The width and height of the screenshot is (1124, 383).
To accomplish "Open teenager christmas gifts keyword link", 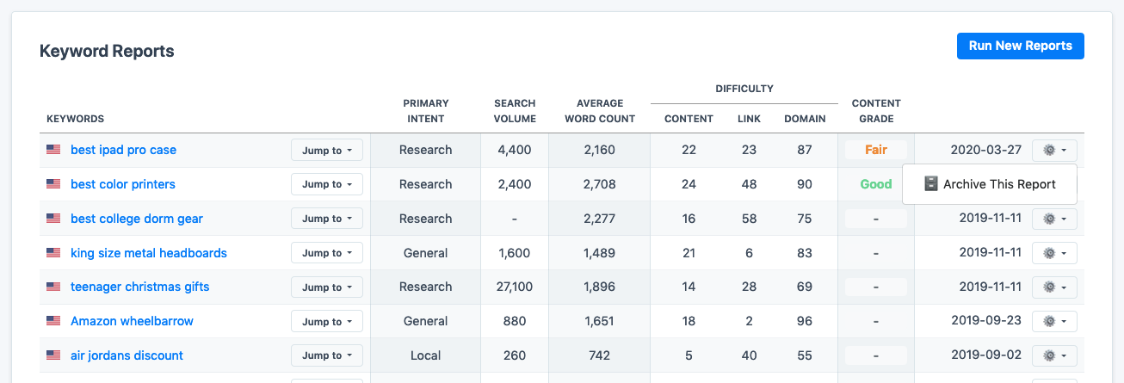I will click(x=140, y=287).
